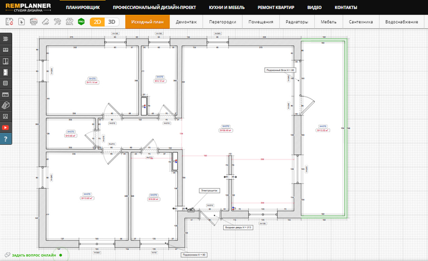Click the ruler measurement sidebar icon
Image resolution: width=428 pixels, height=261 pixels.
(6, 95)
